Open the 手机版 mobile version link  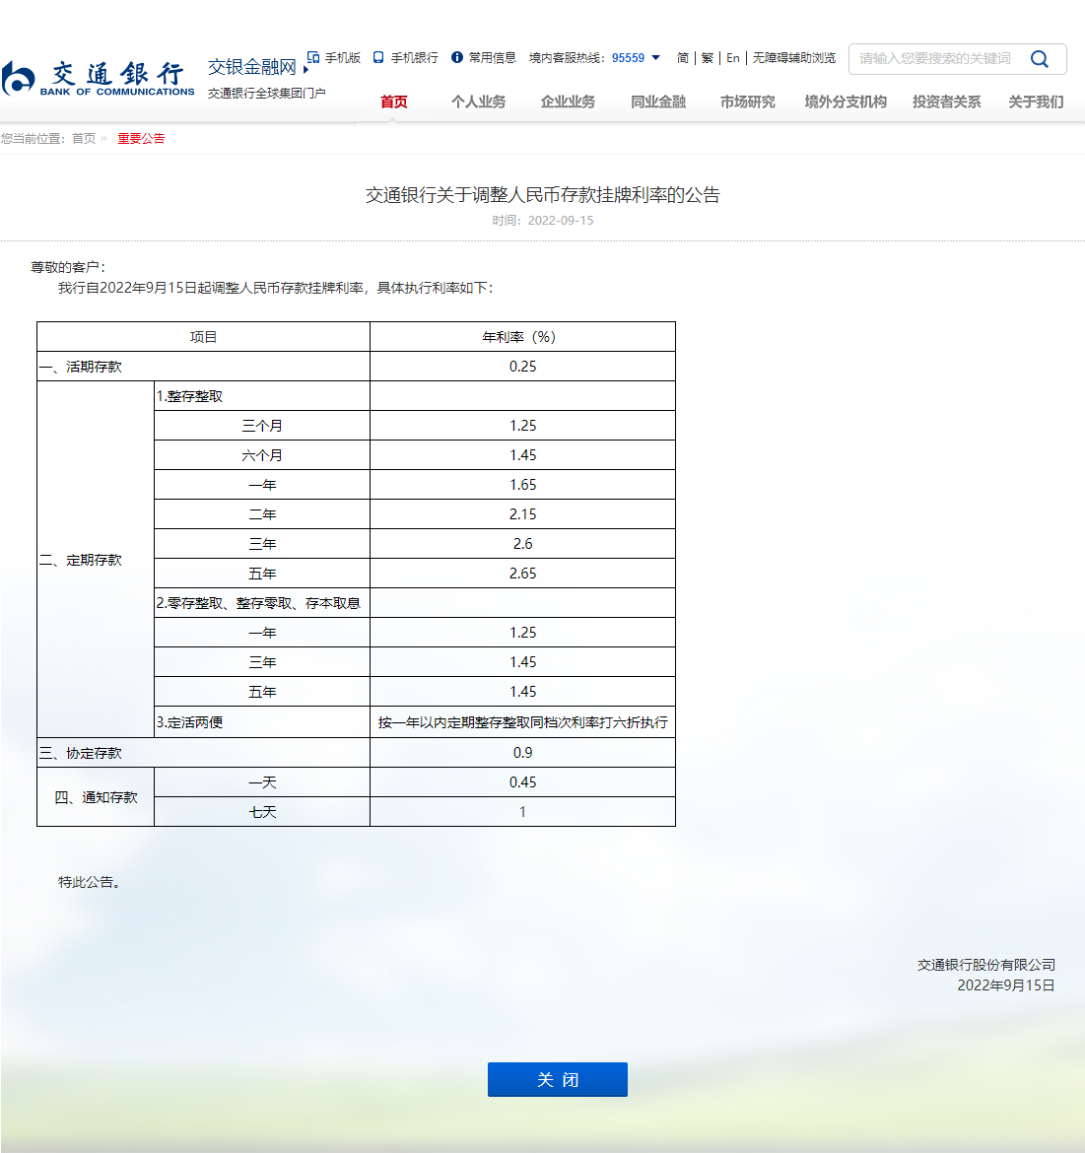tap(334, 58)
